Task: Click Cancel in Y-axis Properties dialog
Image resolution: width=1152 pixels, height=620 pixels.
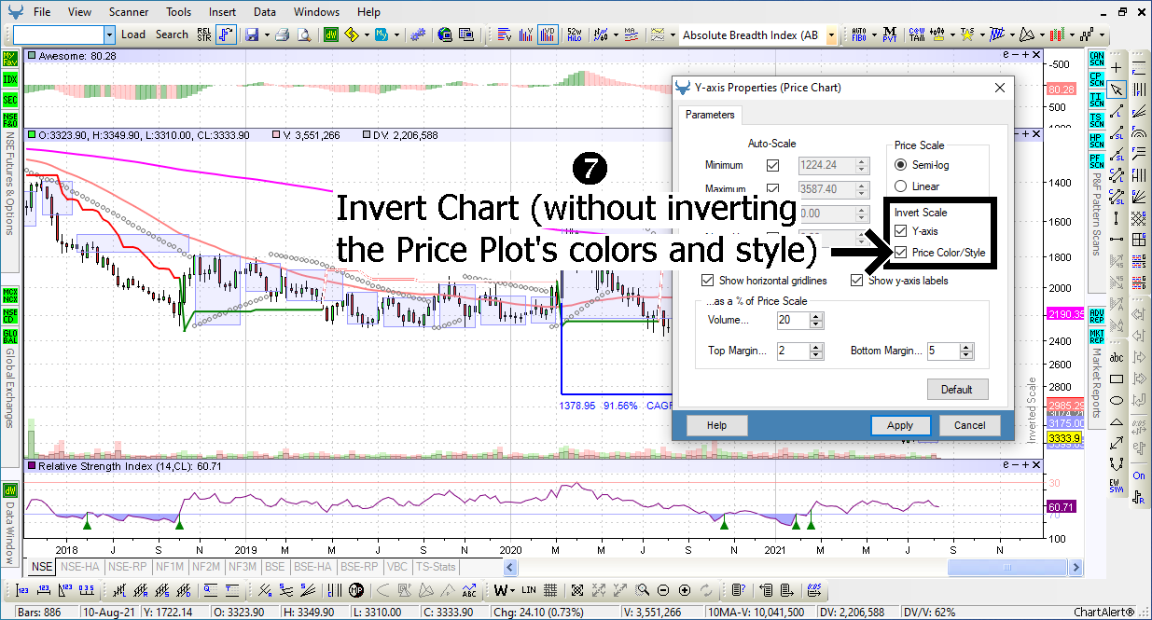Action: coord(970,425)
